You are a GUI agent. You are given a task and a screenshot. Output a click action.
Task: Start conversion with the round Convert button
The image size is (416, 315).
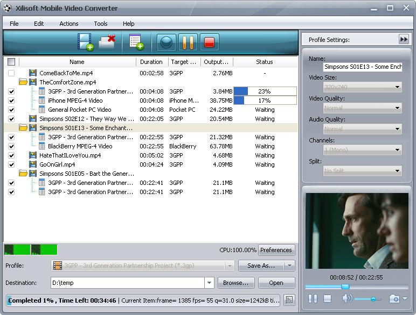tap(167, 42)
